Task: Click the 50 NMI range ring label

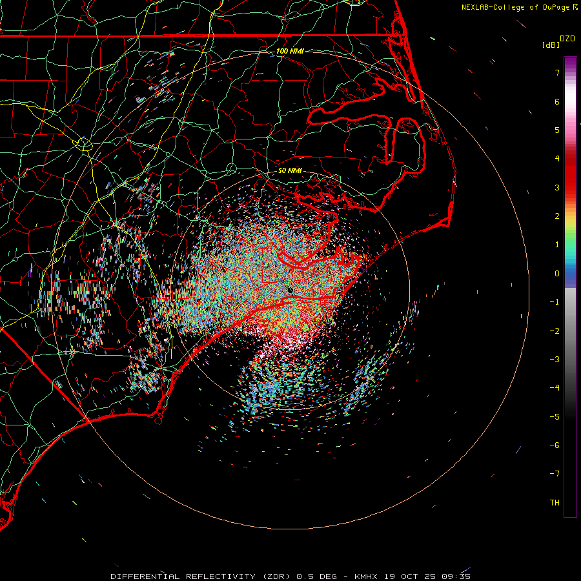Action: click(x=290, y=170)
